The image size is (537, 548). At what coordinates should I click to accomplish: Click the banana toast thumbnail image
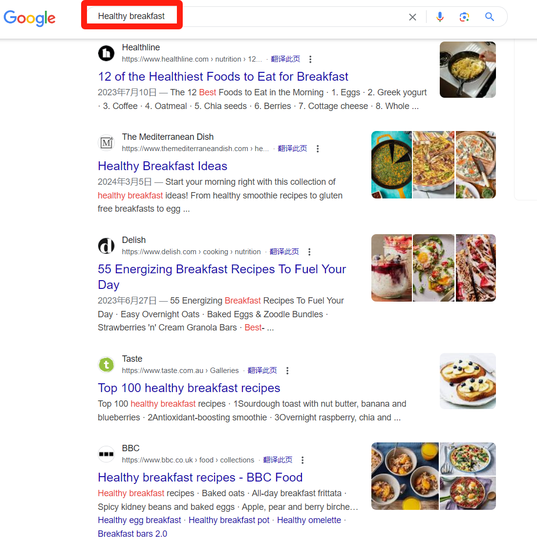pos(468,381)
